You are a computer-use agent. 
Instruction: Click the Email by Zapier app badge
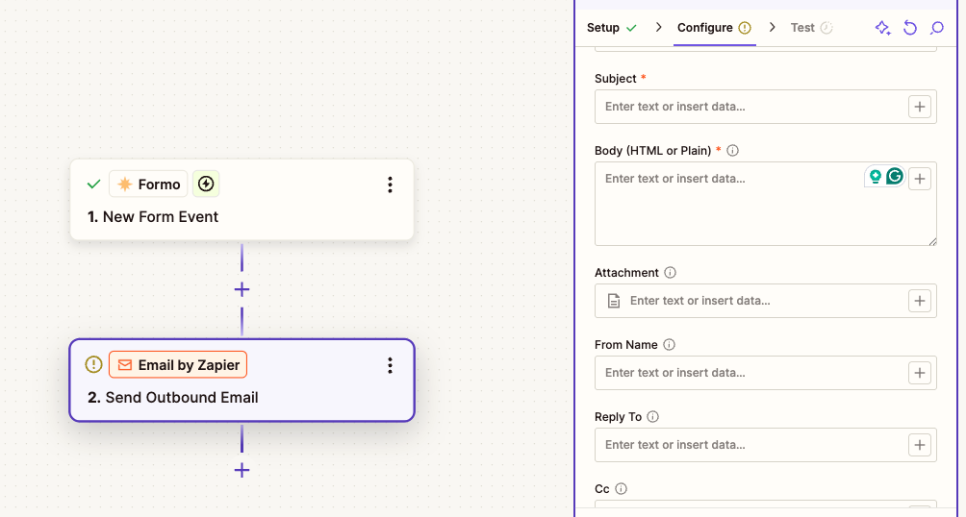[x=178, y=365]
